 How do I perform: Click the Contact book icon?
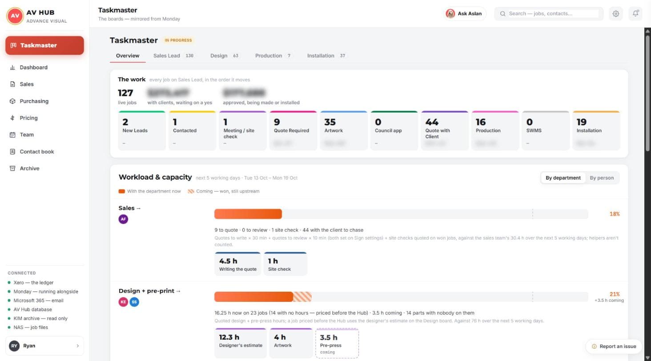(12, 152)
